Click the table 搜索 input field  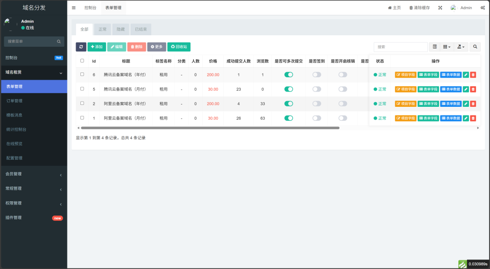point(401,47)
